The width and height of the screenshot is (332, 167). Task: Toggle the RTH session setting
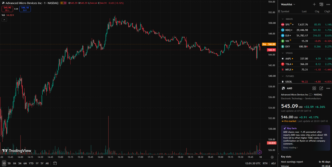click(265, 163)
